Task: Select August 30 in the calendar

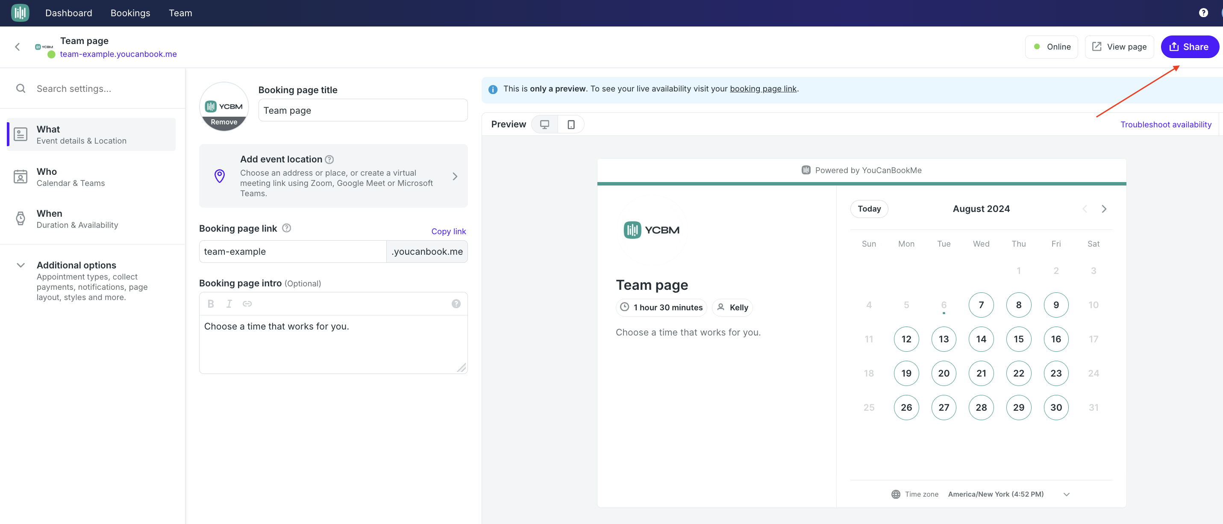Action: point(1056,408)
